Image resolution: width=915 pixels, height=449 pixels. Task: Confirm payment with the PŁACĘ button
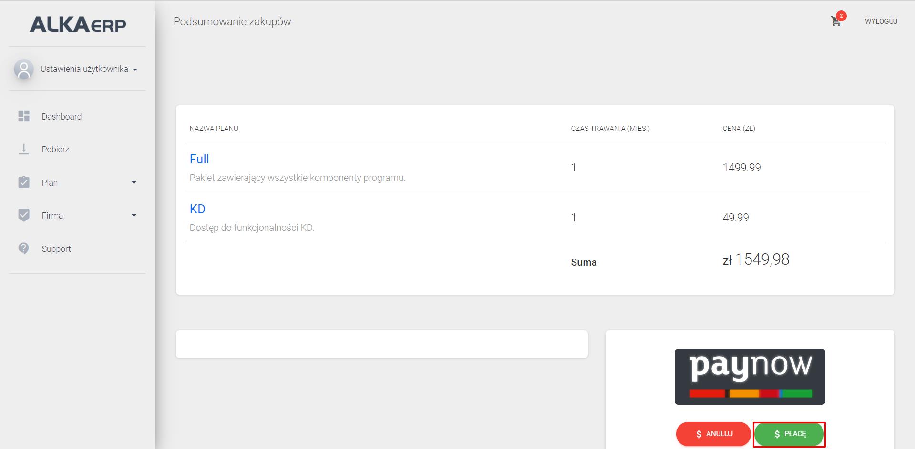789,434
